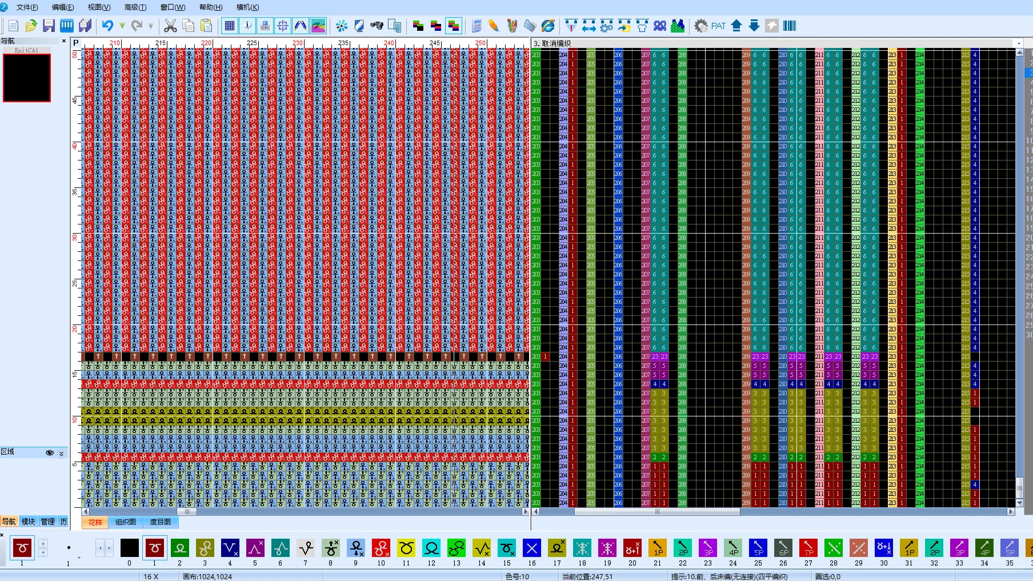Image resolution: width=1033 pixels, height=581 pixels.
Task: Open the 高级(T) menu
Action: click(135, 7)
